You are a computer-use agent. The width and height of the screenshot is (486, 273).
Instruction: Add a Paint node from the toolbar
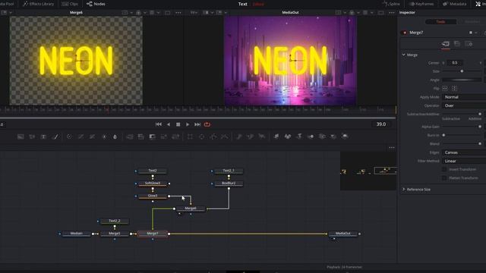(x=55, y=136)
